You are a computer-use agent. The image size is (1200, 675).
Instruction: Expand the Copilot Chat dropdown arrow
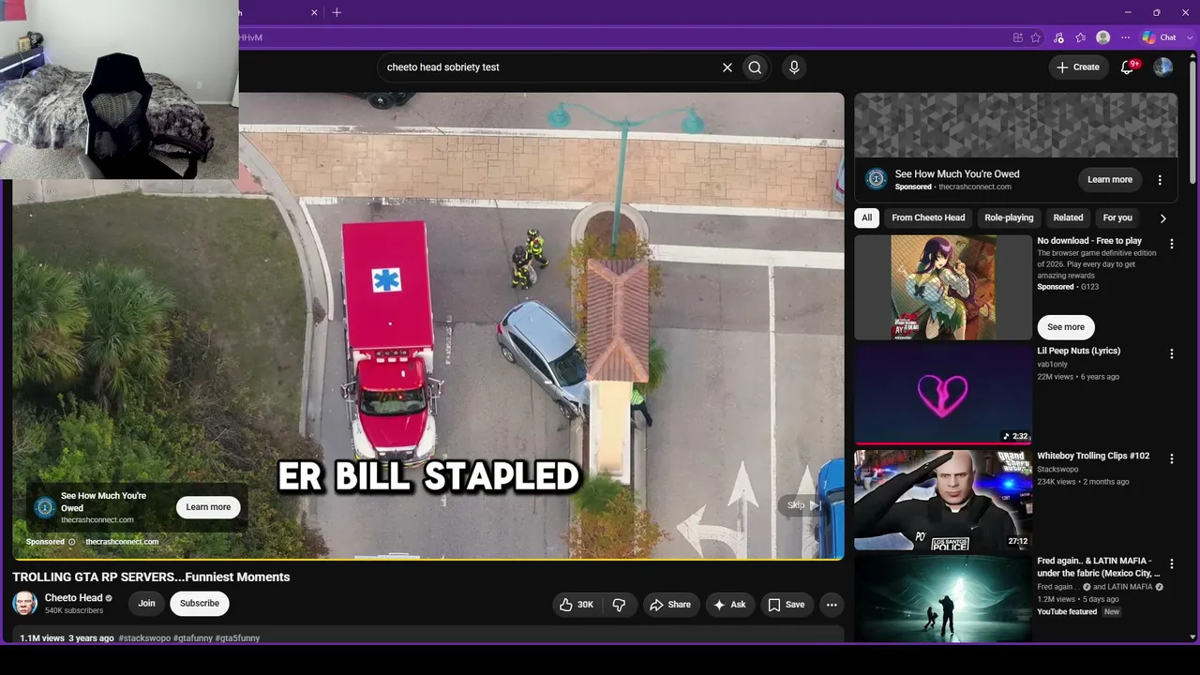point(1188,37)
